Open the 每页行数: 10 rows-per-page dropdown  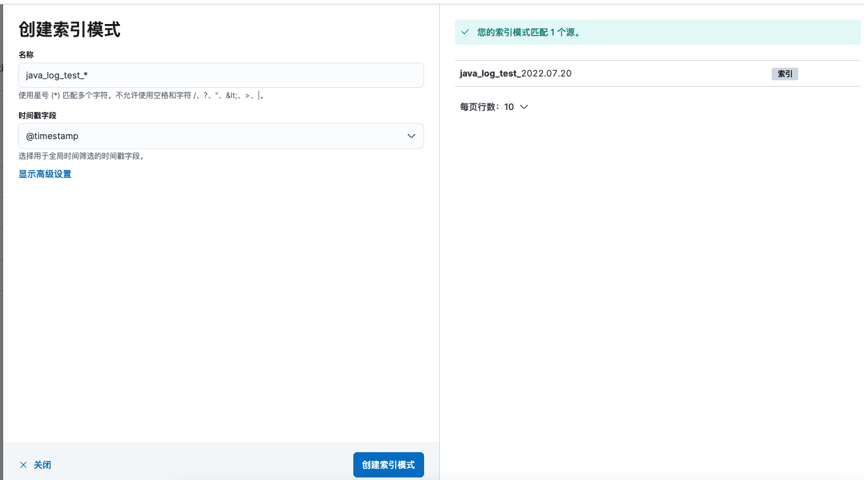[x=494, y=107]
